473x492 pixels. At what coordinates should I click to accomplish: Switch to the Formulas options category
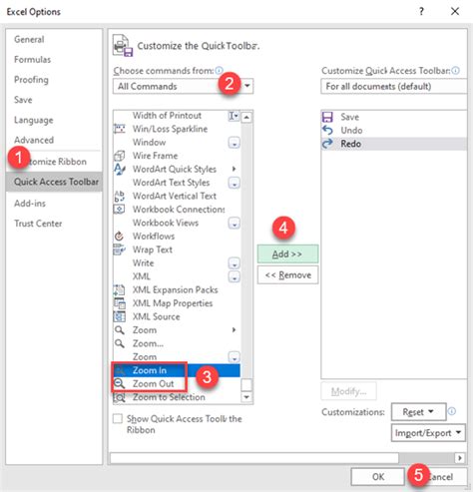pyautogui.click(x=33, y=60)
